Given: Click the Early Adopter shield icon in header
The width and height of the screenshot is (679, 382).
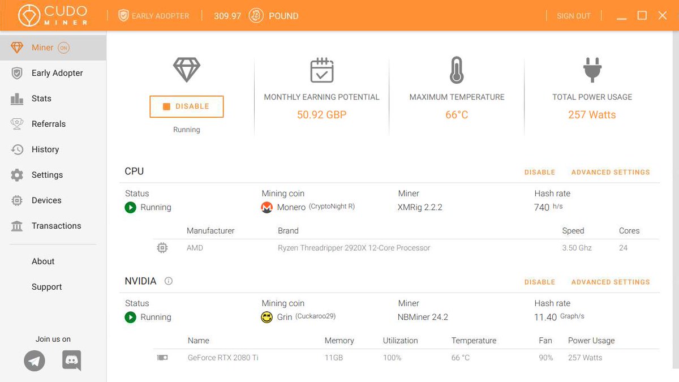Looking at the screenshot, I should 123,16.
